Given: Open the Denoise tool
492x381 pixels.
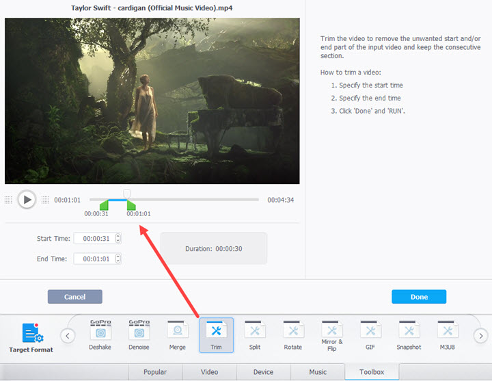Looking at the screenshot, I should (139, 334).
